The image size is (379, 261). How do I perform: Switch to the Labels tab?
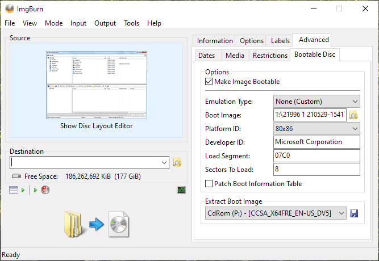tap(280, 41)
